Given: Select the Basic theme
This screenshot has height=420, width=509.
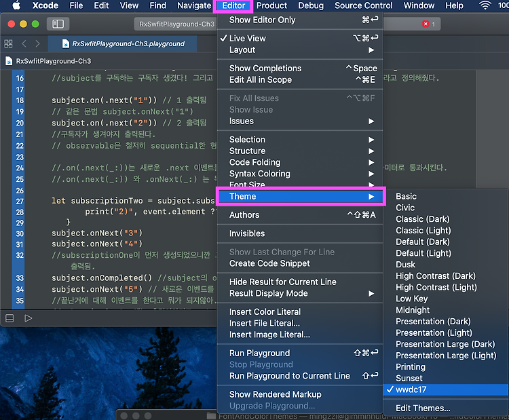Looking at the screenshot, I should pyautogui.click(x=446, y=196).
